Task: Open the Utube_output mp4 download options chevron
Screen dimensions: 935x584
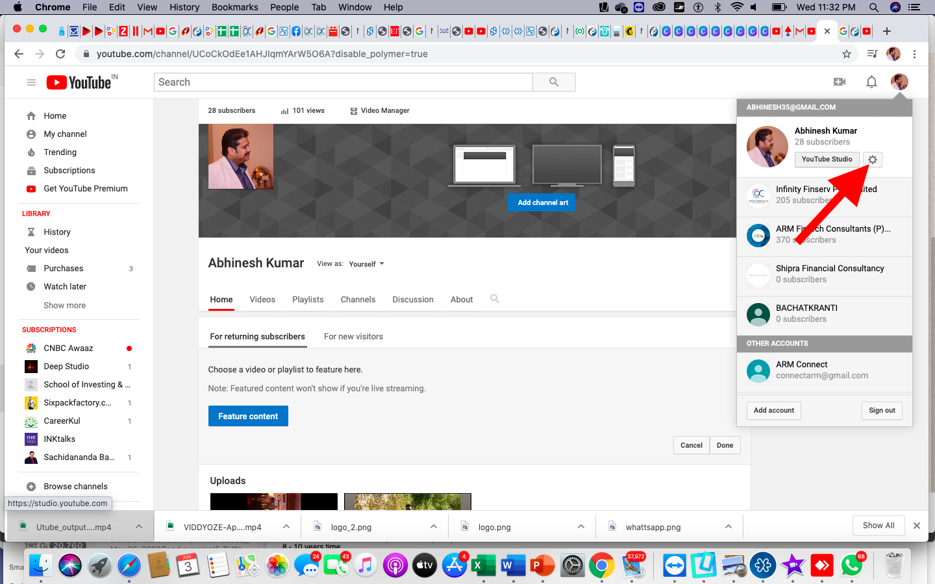Action: [x=139, y=526]
